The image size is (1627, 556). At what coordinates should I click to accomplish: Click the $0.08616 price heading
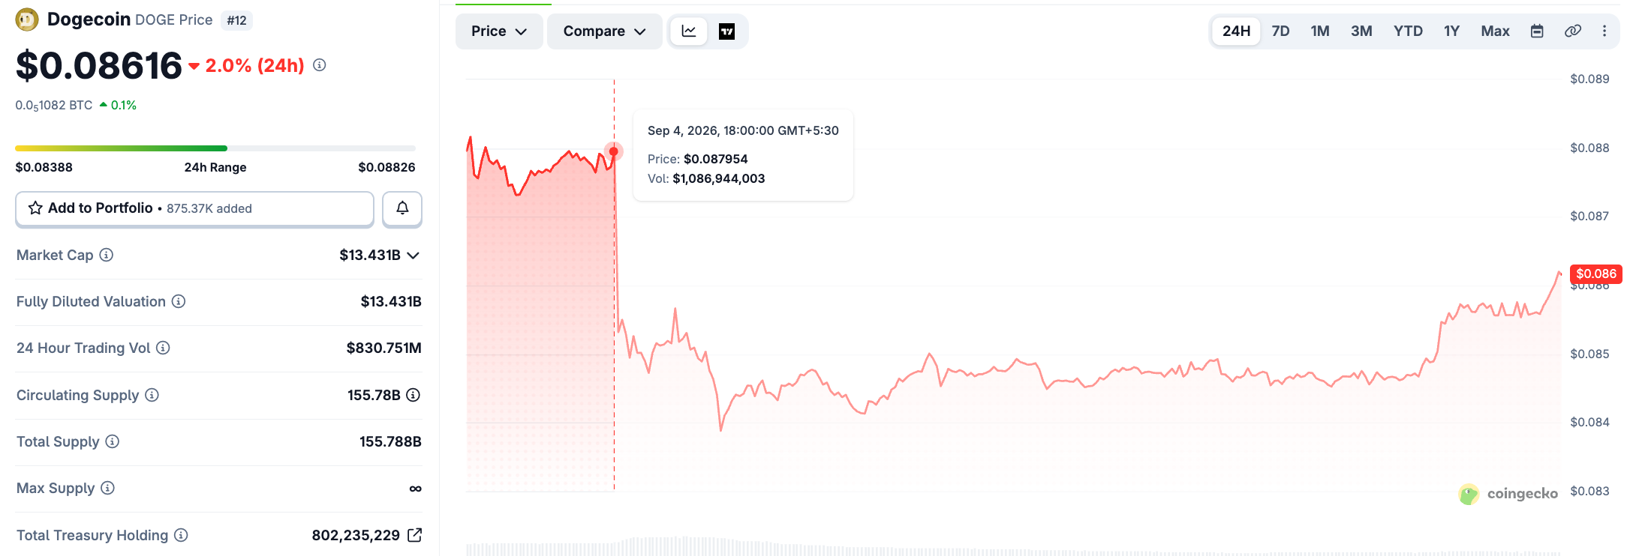click(99, 66)
